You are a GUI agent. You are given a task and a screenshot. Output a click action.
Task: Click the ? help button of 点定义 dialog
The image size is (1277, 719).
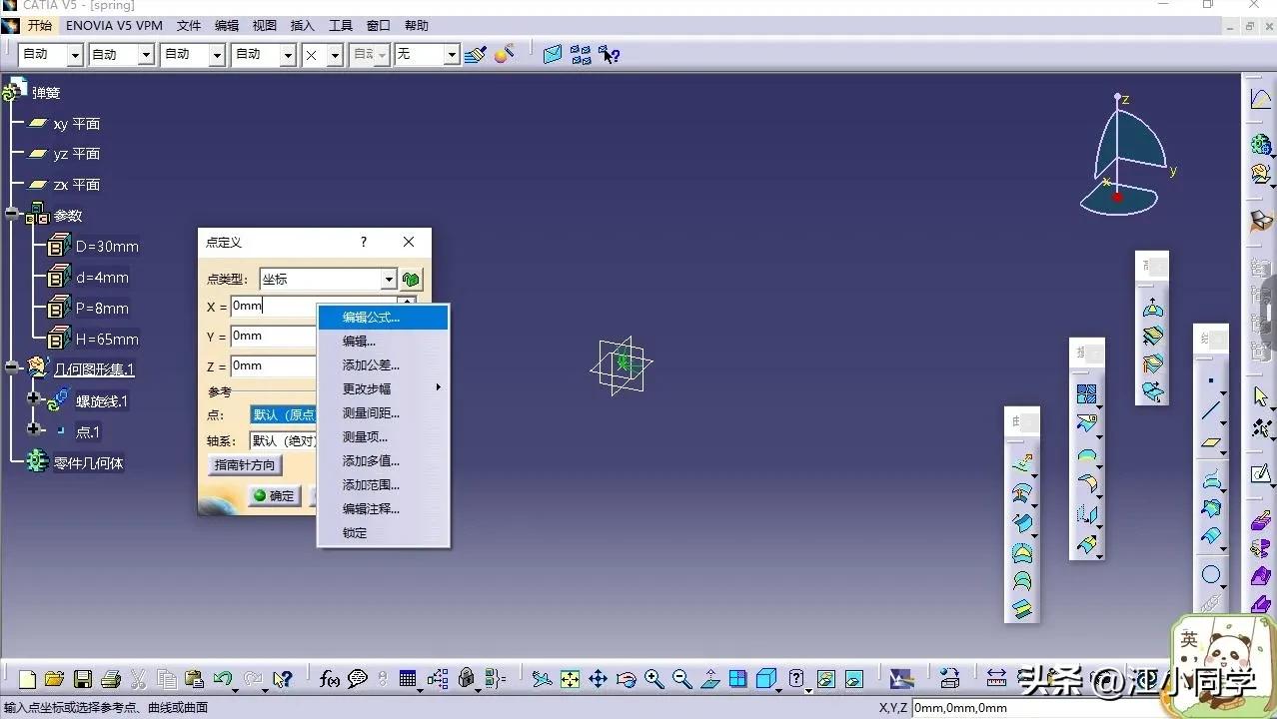[x=364, y=242]
